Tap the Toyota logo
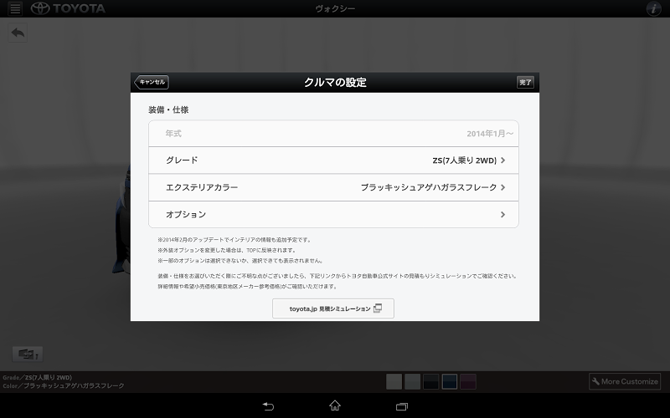The width and height of the screenshot is (670, 418). 68,8
